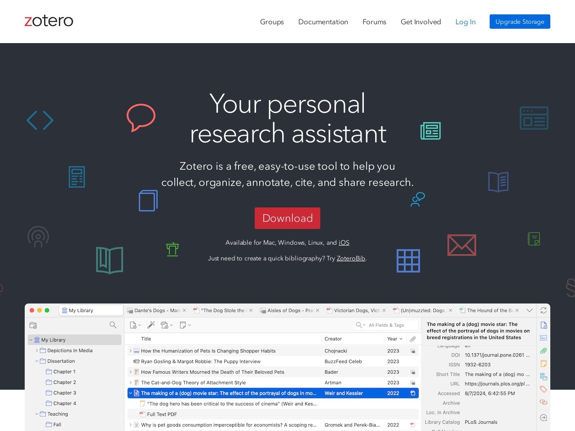Click the Title column header

point(146,339)
